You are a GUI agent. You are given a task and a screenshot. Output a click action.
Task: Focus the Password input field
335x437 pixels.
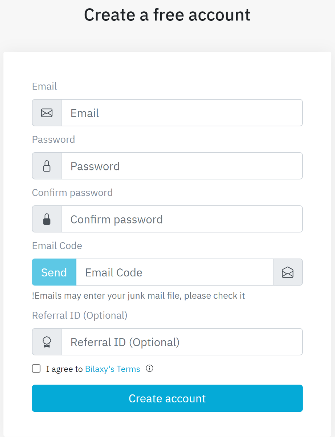click(x=182, y=166)
